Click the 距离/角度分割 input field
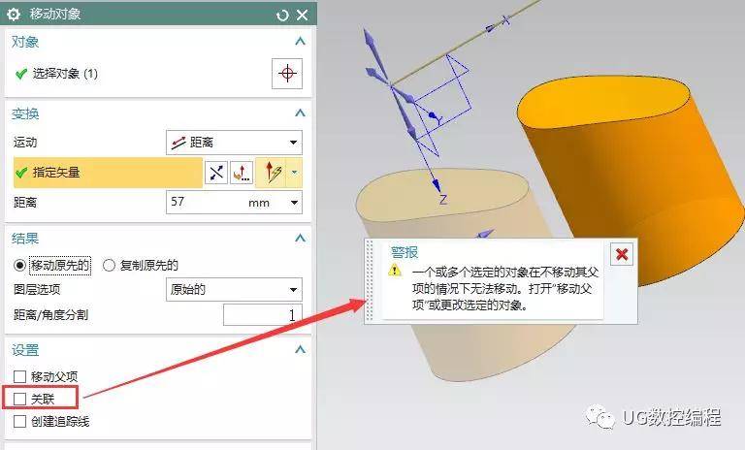Viewport: 745px width, 450px height. [262, 315]
